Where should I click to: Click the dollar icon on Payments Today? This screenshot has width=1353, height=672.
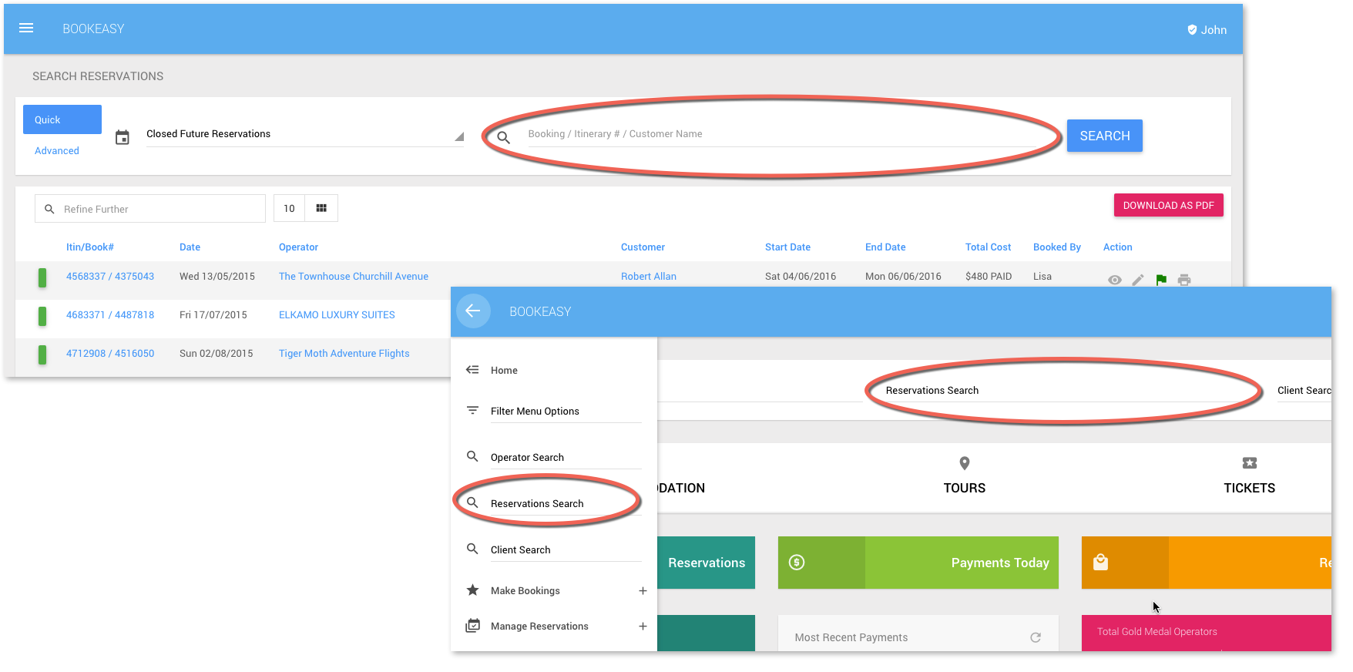797,563
